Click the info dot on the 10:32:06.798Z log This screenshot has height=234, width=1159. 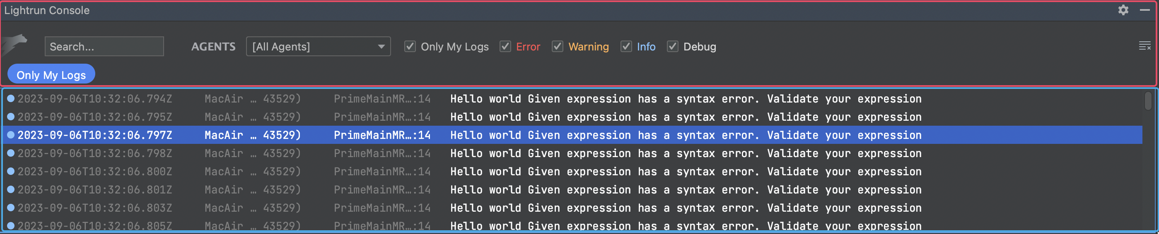coord(11,153)
